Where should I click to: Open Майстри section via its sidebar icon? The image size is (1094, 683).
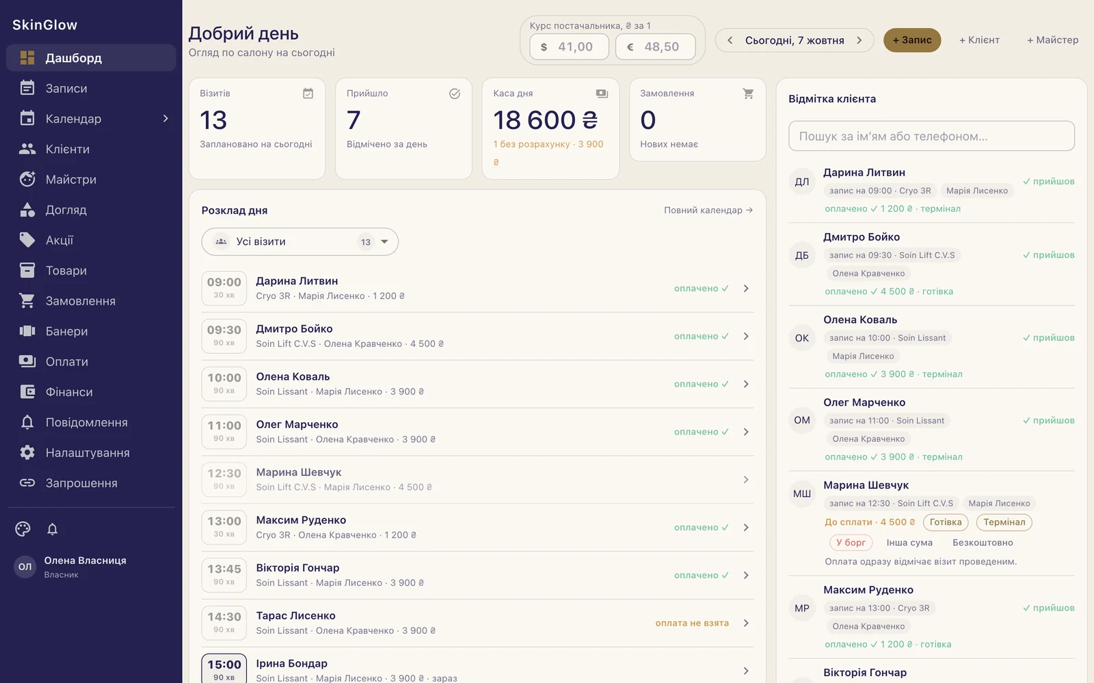[x=27, y=179]
